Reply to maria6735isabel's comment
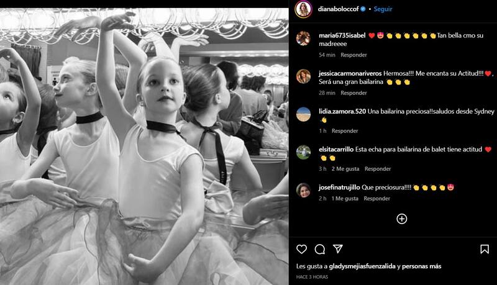This screenshot has width=497, height=285. click(353, 55)
